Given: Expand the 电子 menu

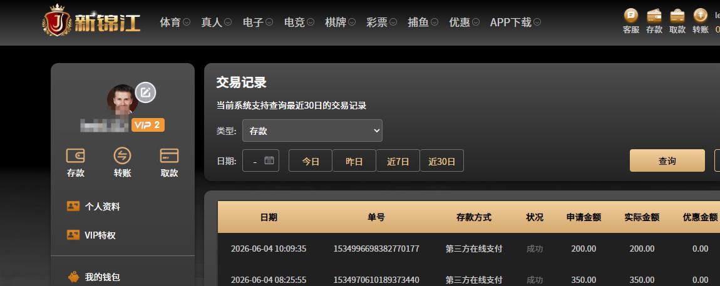Looking at the screenshot, I should pyautogui.click(x=258, y=22).
